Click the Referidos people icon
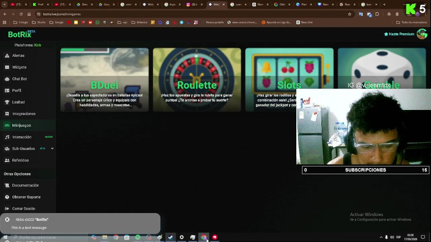 pos(7,160)
